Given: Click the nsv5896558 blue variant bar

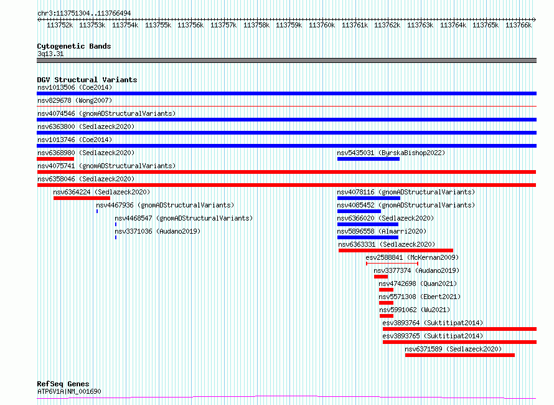Looking at the screenshot, I should pyautogui.click(x=368, y=237).
